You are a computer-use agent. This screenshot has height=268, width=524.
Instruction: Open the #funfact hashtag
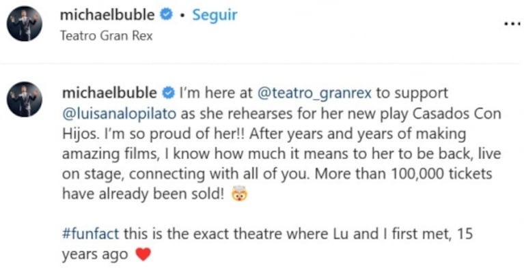coord(91,234)
